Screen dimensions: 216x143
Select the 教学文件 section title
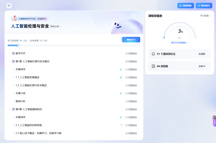[x=20, y=54]
